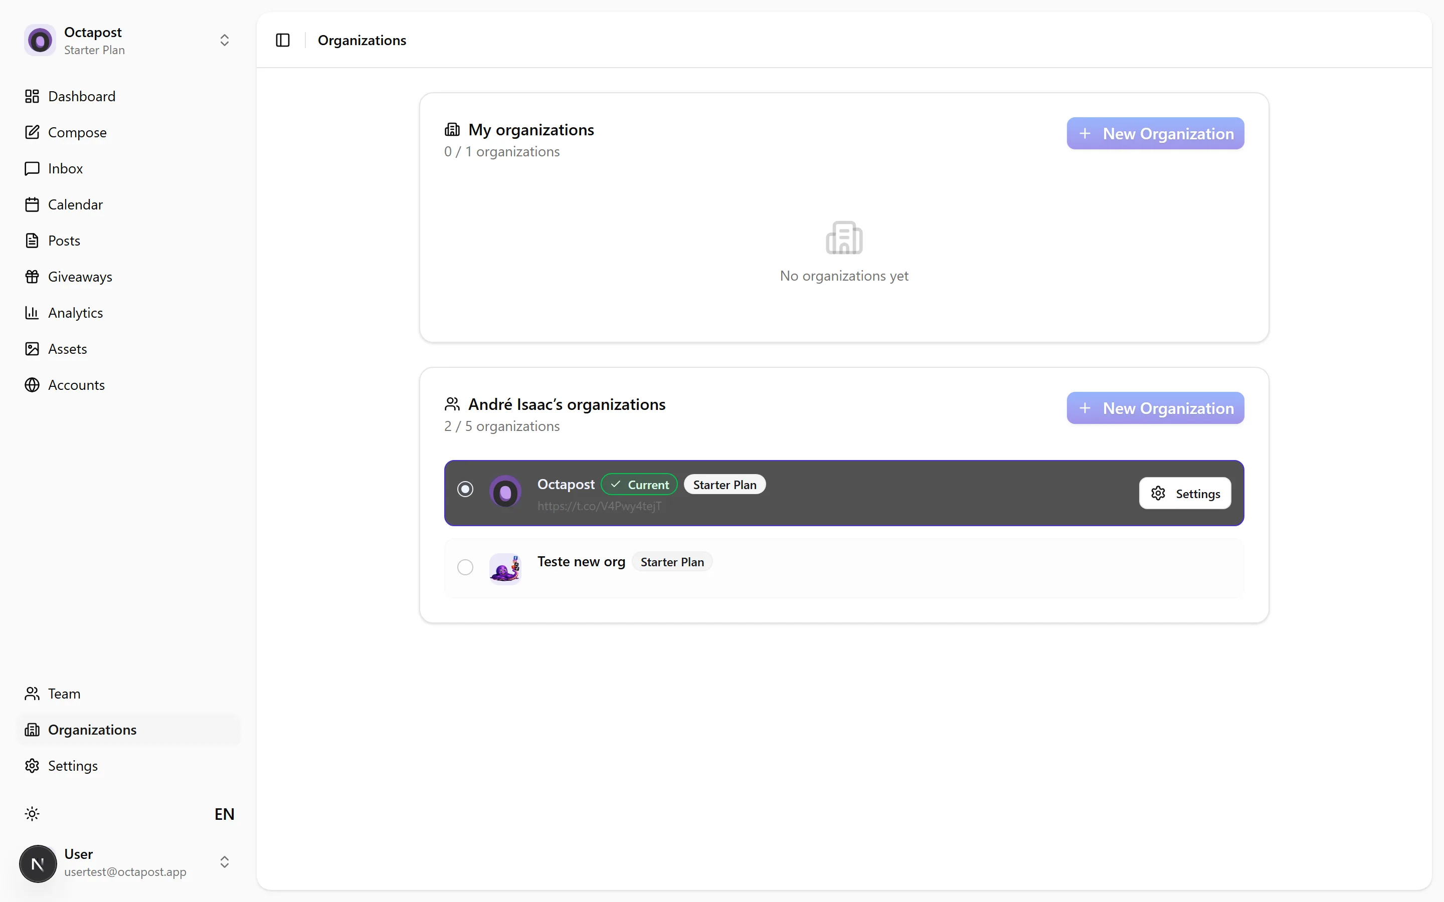Click the My organizations heading

pyautogui.click(x=531, y=129)
